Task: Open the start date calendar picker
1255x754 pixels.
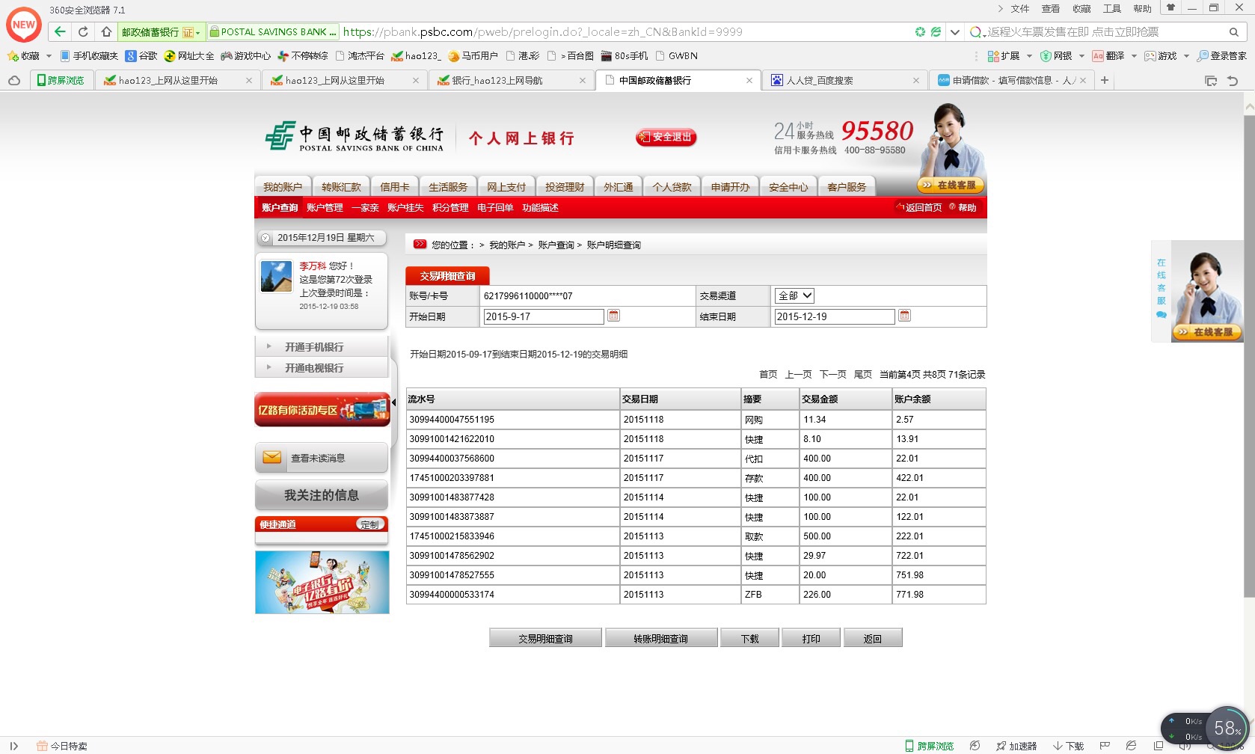Action: [x=614, y=316]
